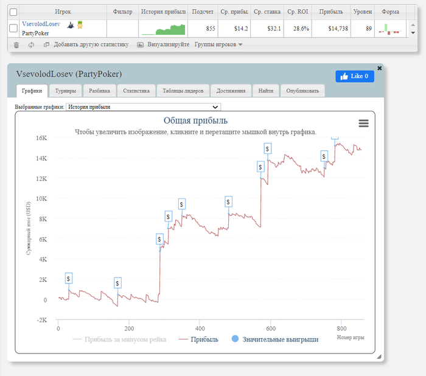426x376 pixels.
Task: Toggle Значительные выигрыши legend series
Action: tap(275, 339)
